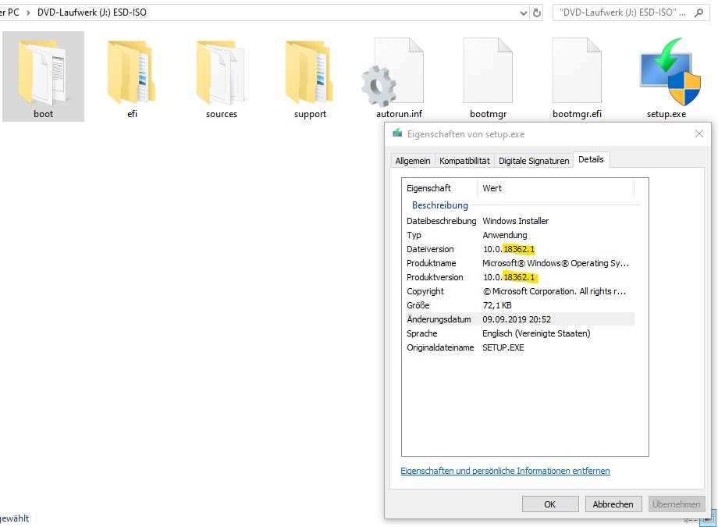Select the Dateibeschreibung property row
The height and width of the screenshot is (527, 718).
tap(520, 221)
